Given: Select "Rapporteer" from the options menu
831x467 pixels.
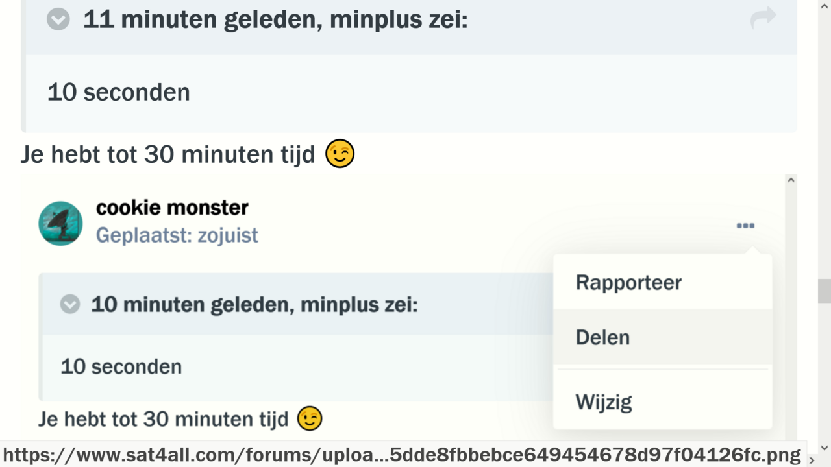Looking at the screenshot, I should coord(628,282).
